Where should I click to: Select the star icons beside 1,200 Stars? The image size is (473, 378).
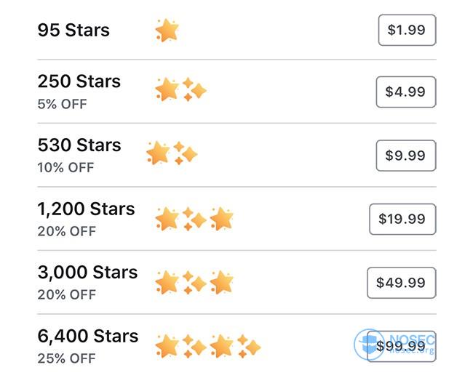pyautogui.click(x=194, y=219)
